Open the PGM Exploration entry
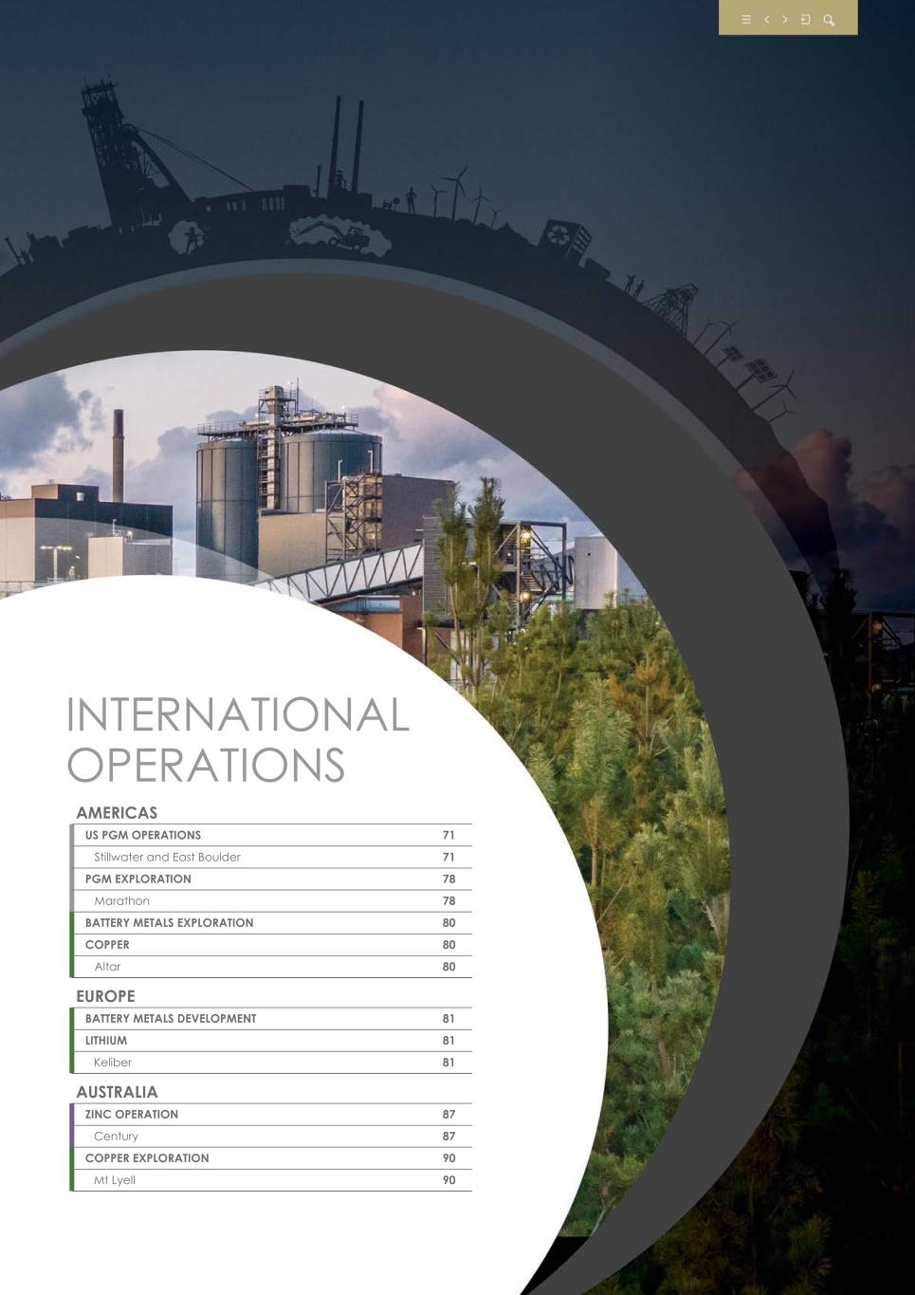 (x=138, y=879)
